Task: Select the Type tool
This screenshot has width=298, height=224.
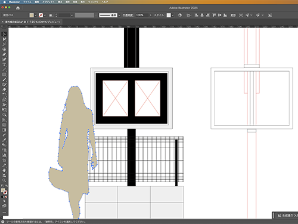Action: [x=4, y=65]
